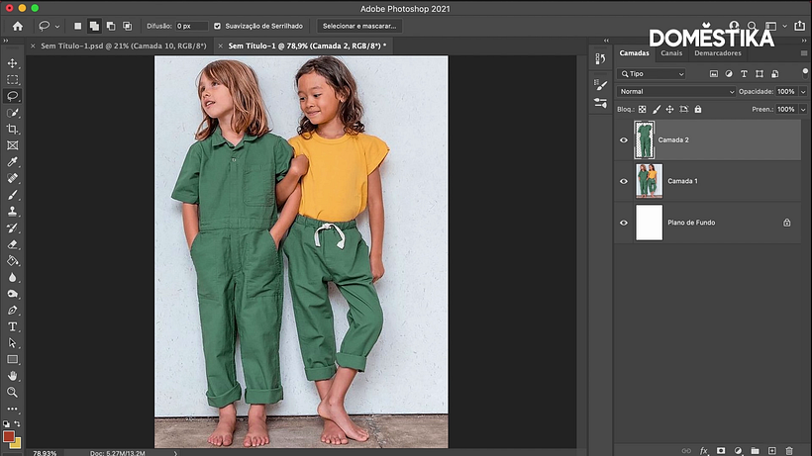The image size is (812, 456).
Task: Click Selecionar e mascarar button
Action: (359, 26)
